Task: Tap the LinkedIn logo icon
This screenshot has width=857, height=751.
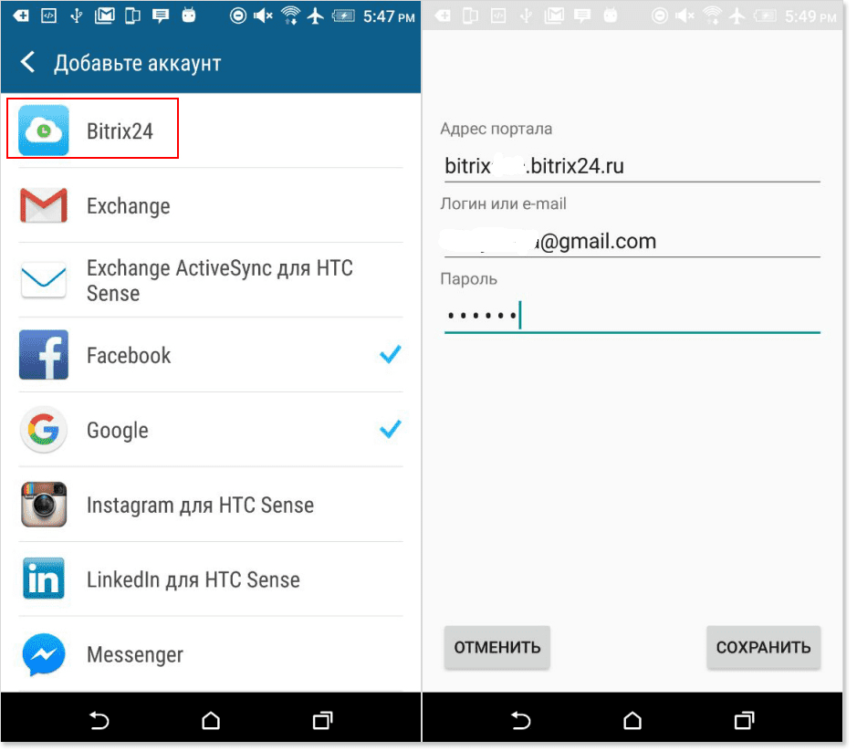Action: pyautogui.click(x=44, y=579)
